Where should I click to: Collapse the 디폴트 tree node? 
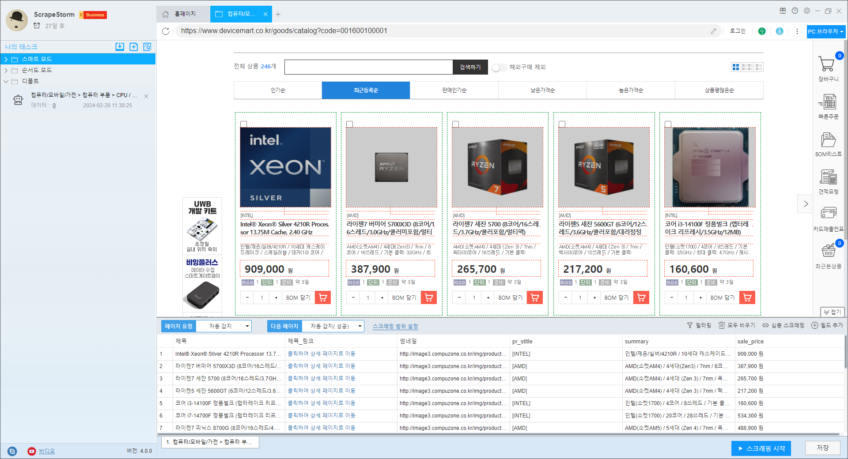6,81
